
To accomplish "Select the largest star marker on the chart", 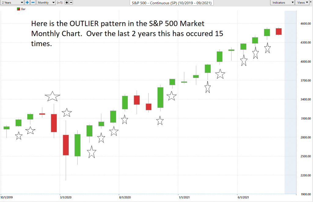I will coord(52,96).
